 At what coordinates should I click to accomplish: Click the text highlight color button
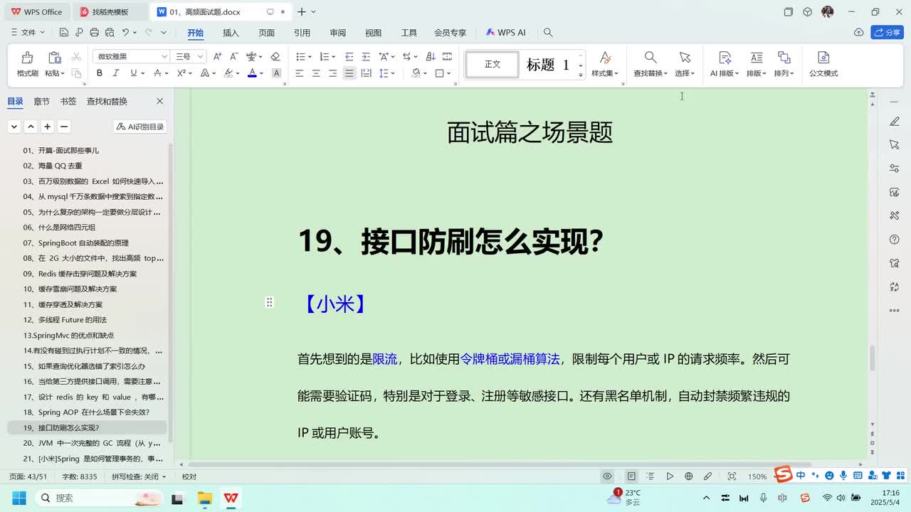point(228,73)
